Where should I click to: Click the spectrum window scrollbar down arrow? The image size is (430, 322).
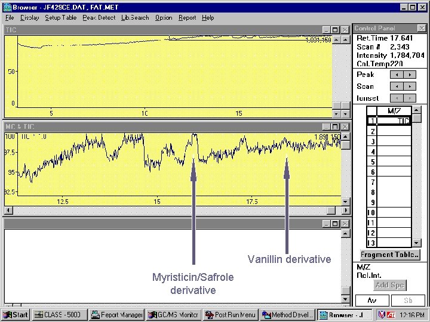346,299
